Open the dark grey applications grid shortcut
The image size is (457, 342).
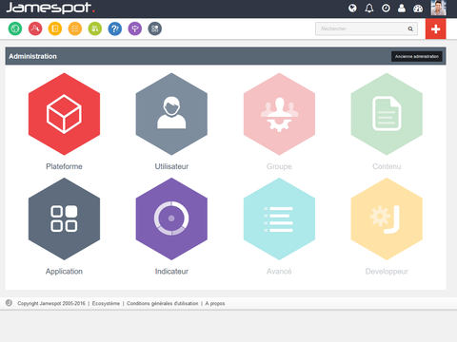coord(155,28)
